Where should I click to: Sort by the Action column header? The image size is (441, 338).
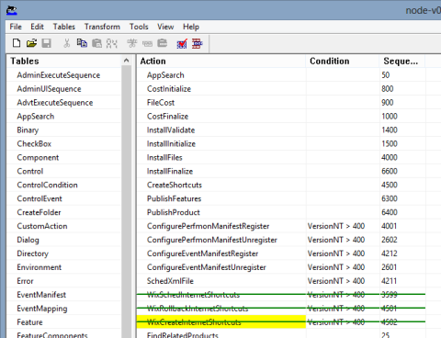point(221,61)
